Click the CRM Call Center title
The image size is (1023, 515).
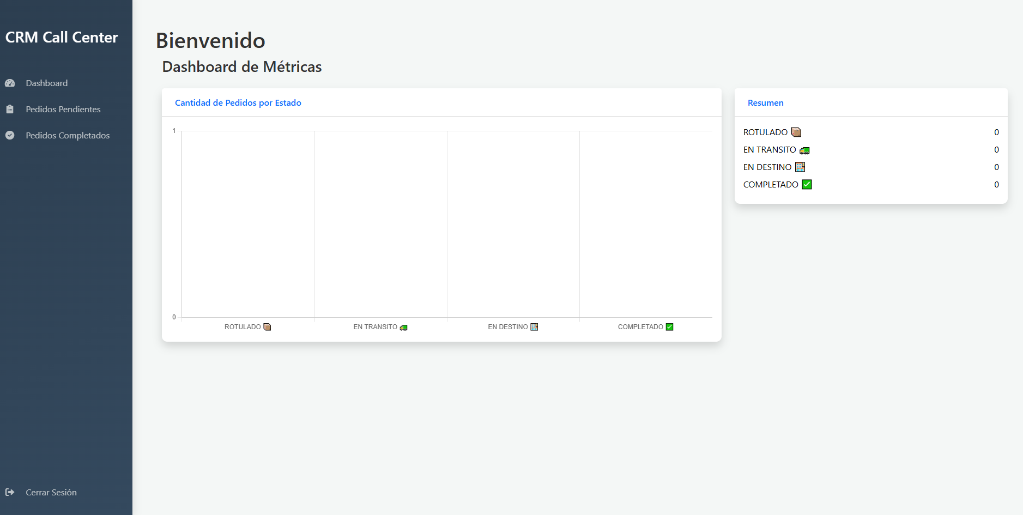point(62,38)
